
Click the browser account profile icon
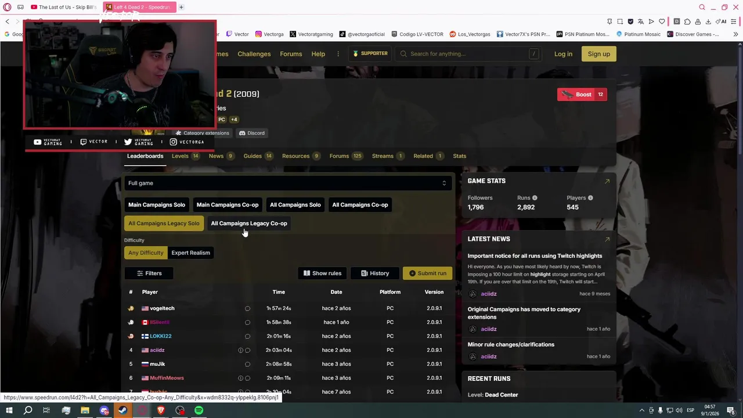[698, 21]
